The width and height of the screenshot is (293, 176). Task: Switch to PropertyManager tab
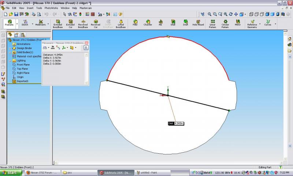16,35
